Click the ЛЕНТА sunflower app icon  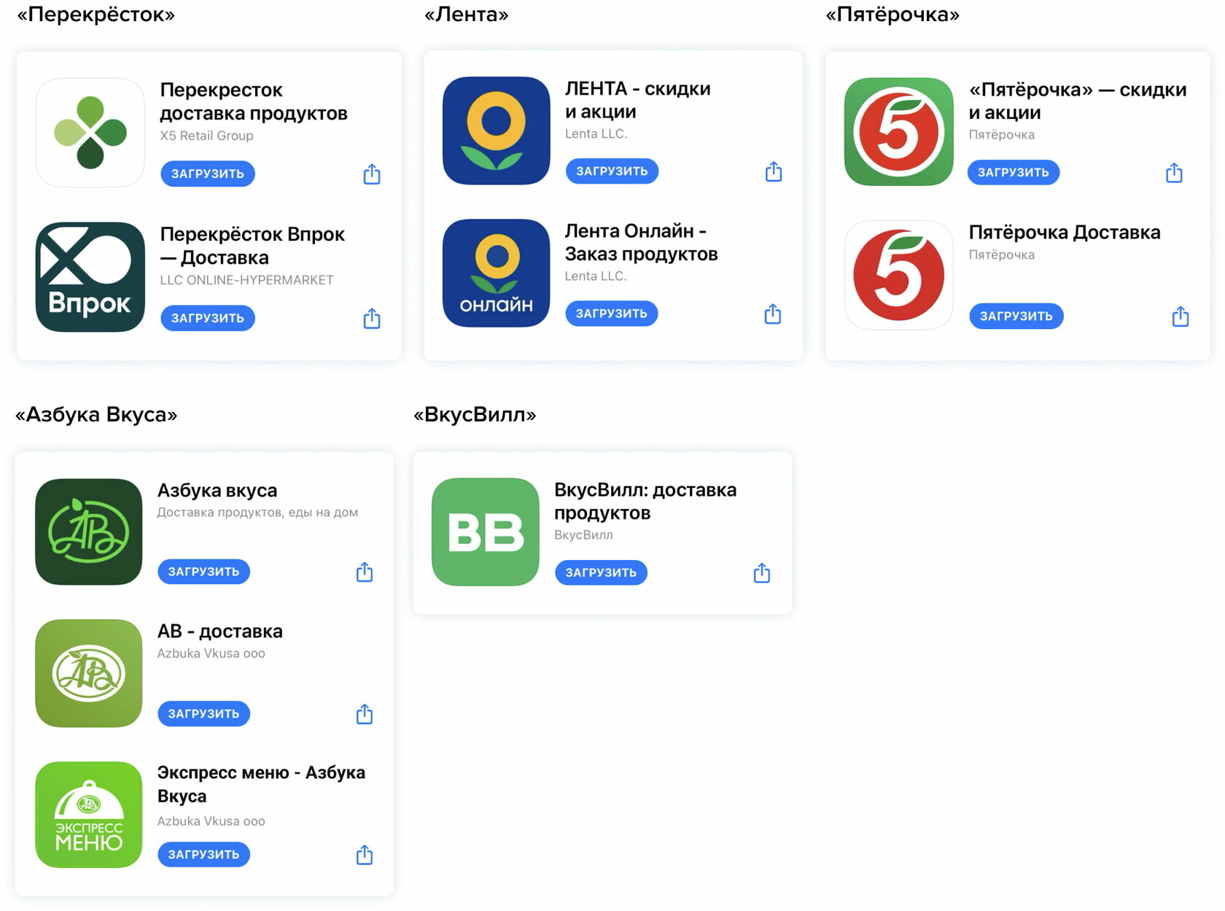pyautogui.click(x=496, y=131)
